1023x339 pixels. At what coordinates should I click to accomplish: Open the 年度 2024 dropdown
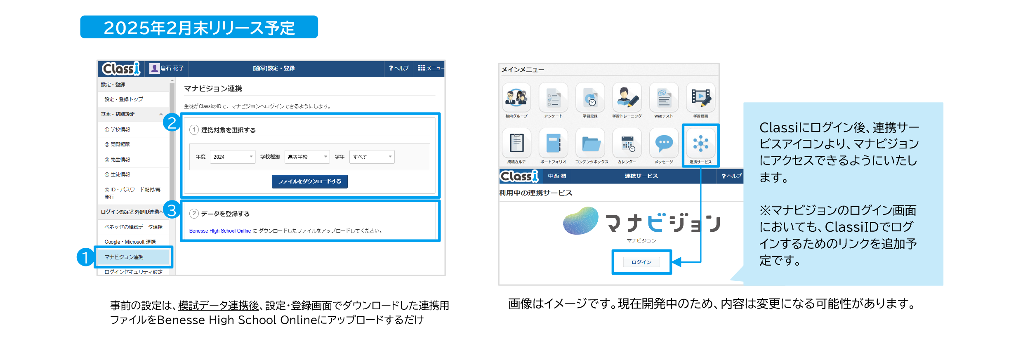pos(233,157)
